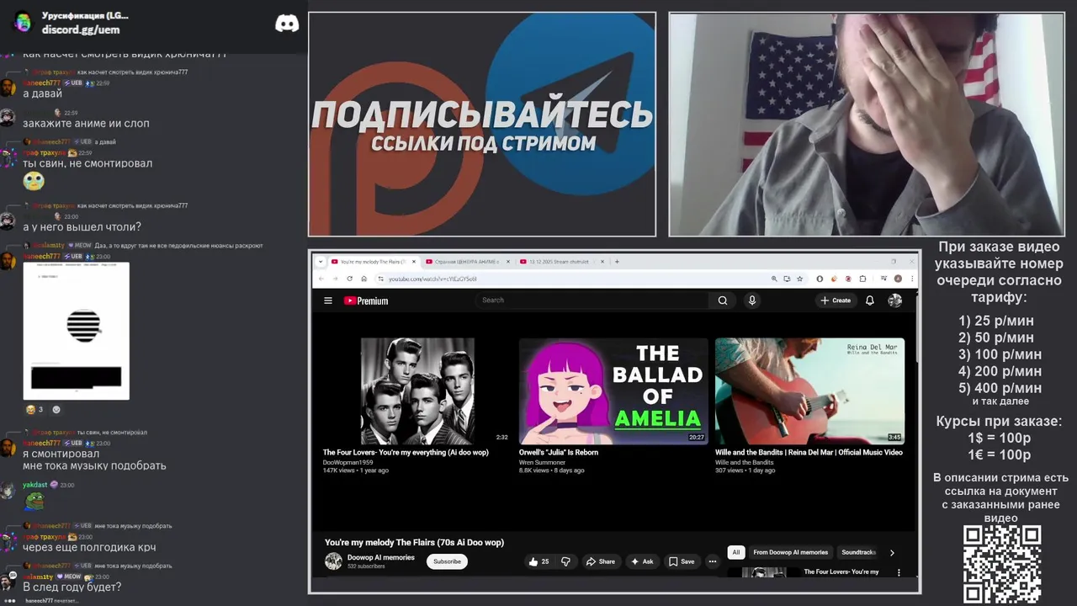Image resolution: width=1077 pixels, height=606 pixels.
Task: Open DooWopman1959 channel link
Action: point(348,462)
